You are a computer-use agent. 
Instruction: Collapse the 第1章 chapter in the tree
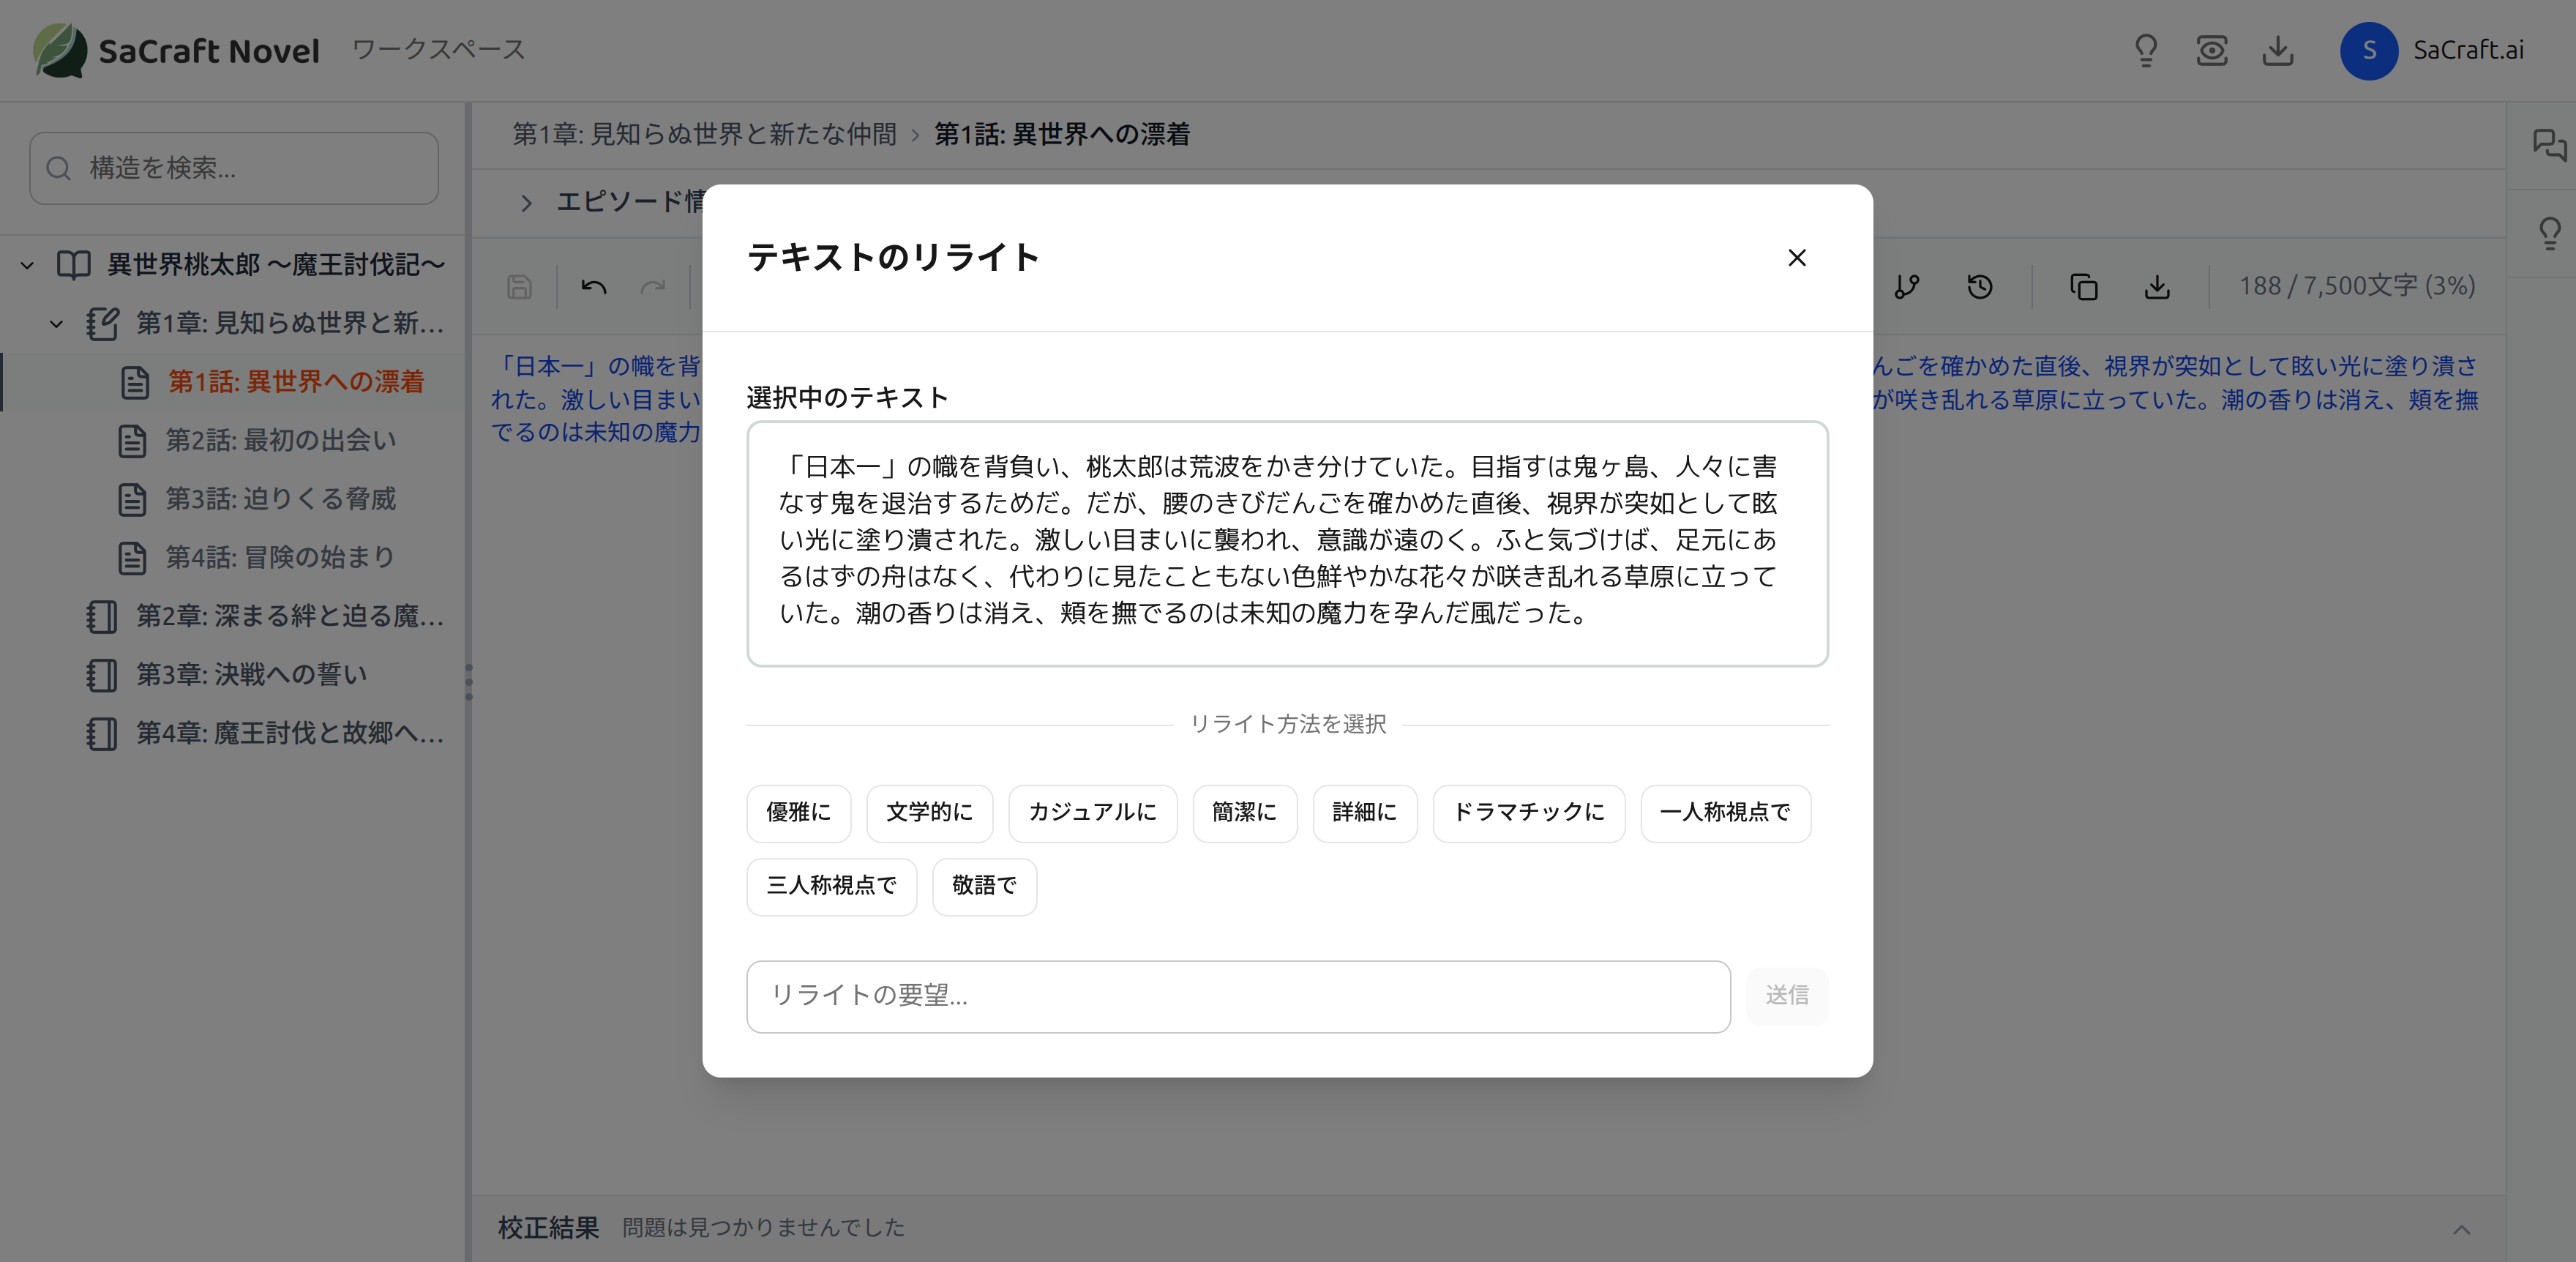coord(56,323)
